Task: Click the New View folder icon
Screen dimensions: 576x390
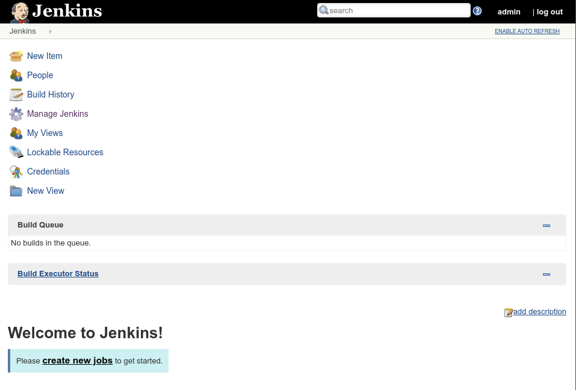Action: [x=16, y=191]
